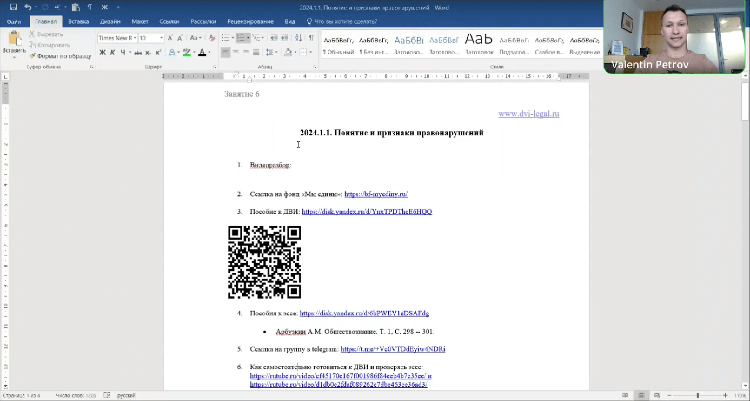This screenshot has width=750, height=401.
Task: Toggle numbered list formatting
Action: pos(241,38)
